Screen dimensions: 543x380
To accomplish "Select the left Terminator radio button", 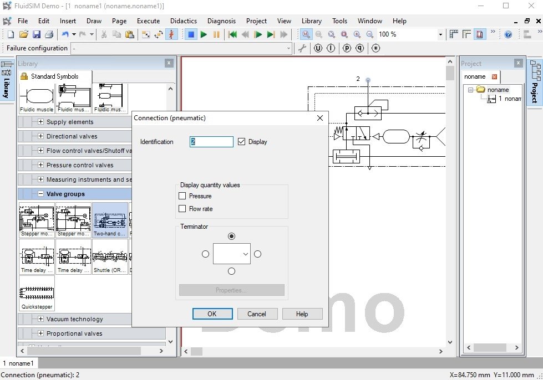I will (x=205, y=254).
